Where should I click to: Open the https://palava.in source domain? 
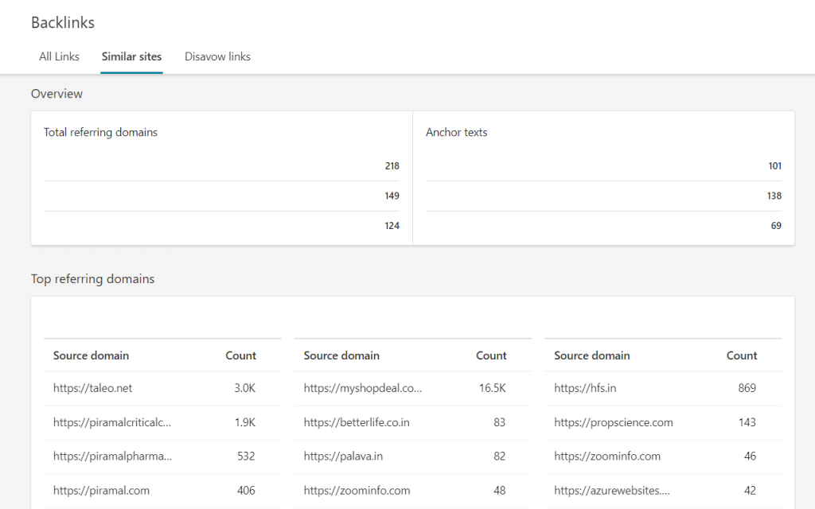(x=343, y=456)
